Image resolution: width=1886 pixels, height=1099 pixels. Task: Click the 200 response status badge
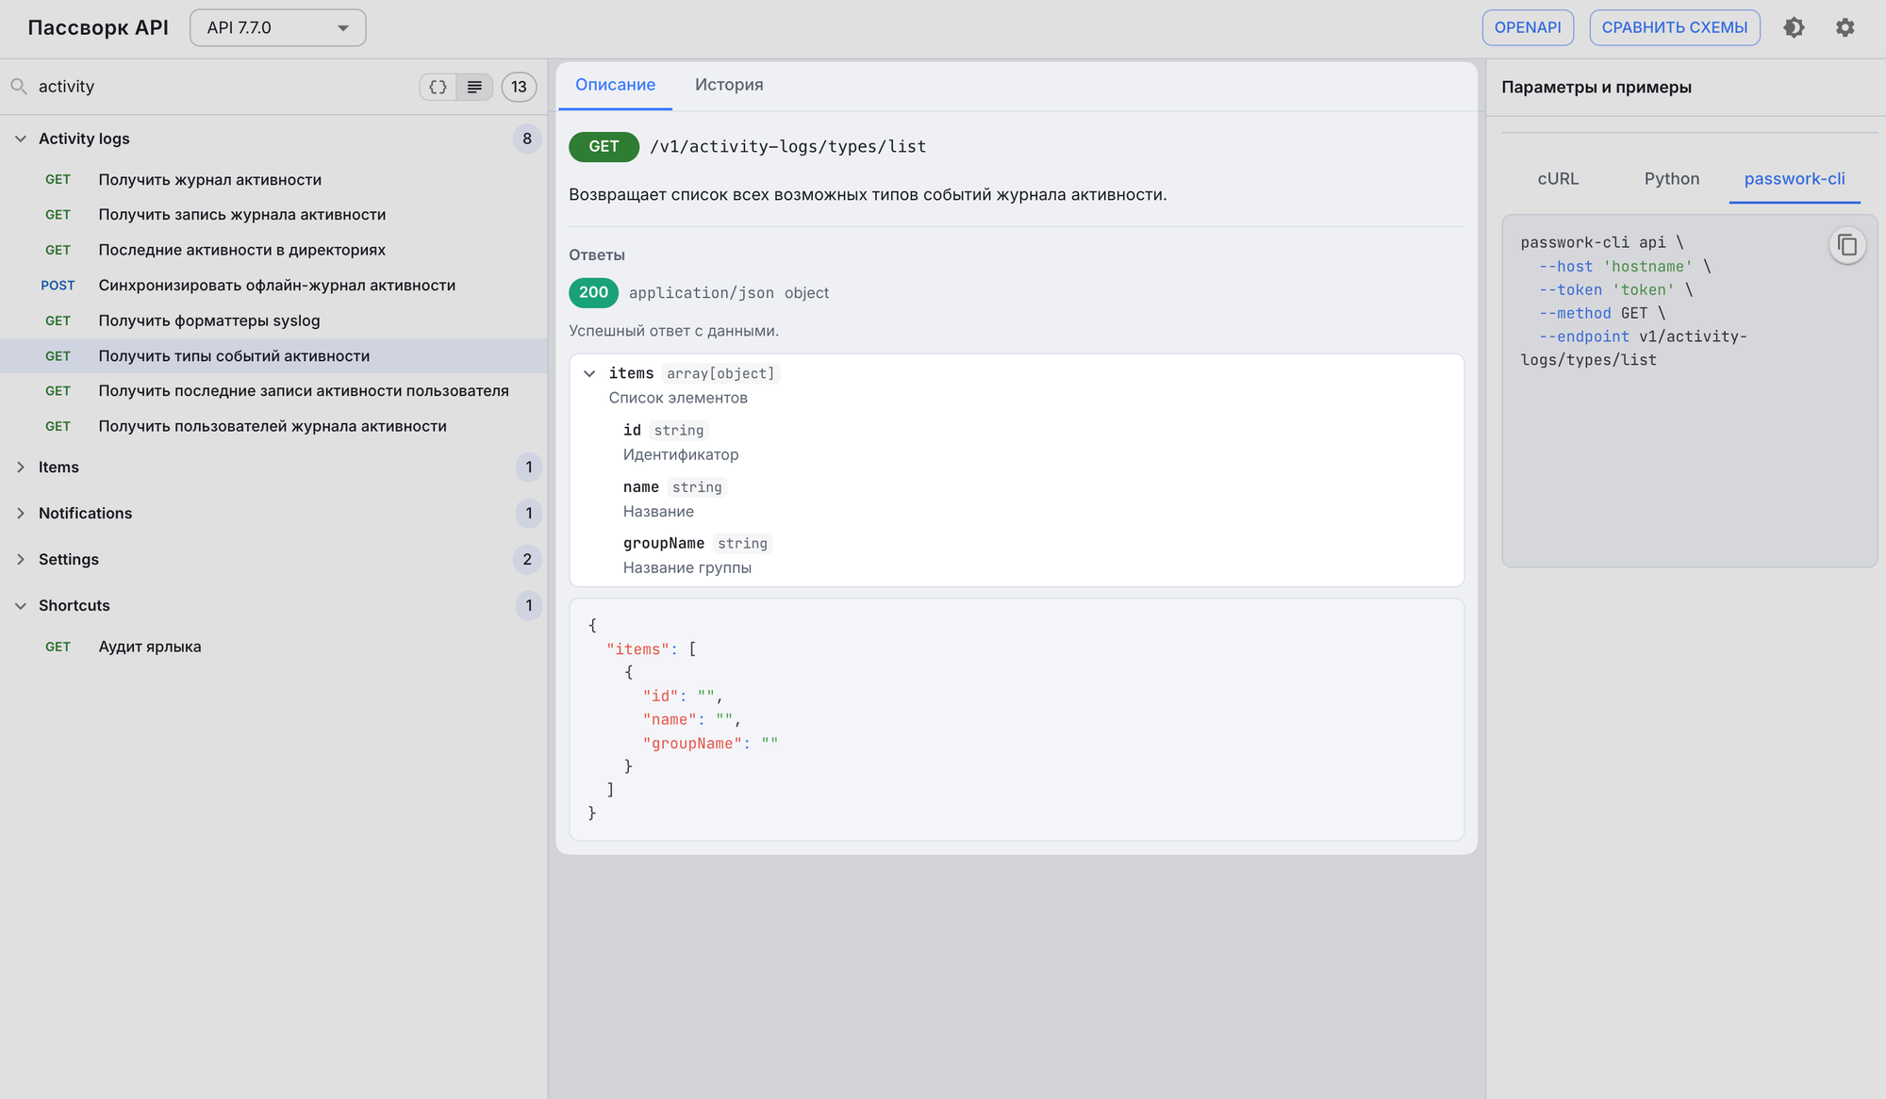click(x=593, y=293)
